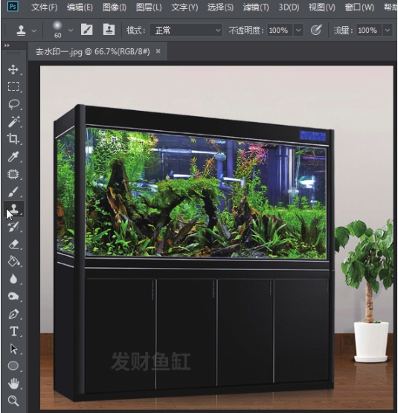The width and height of the screenshot is (398, 413).
Task: Toggle the Brush Settings panel button
Action: point(86,30)
